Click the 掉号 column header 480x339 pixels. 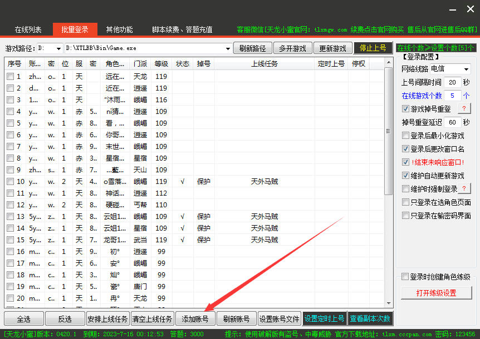[204, 64]
